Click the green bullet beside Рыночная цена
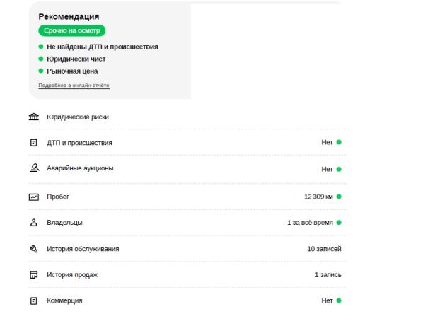Screen dimensions: 423x316 (x=41, y=71)
